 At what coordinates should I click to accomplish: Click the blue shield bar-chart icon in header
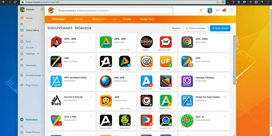tap(210, 10)
